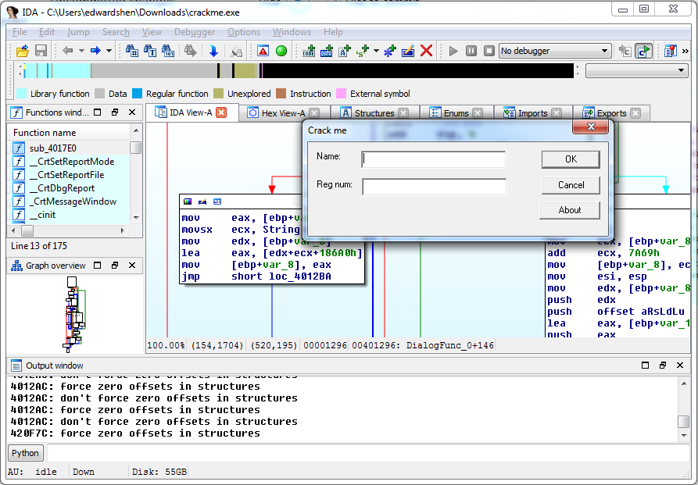The image size is (698, 485).
Task: Switch to the Enums tab
Action: pyautogui.click(x=456, y=113)
